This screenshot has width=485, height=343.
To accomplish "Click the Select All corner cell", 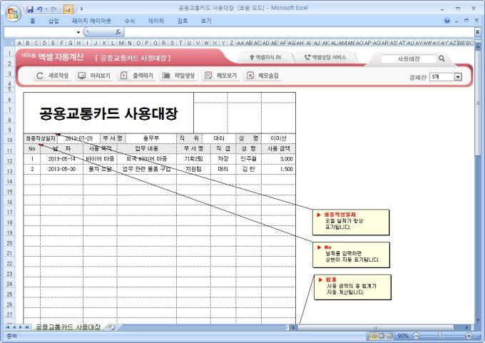I will tap(9, 43).
